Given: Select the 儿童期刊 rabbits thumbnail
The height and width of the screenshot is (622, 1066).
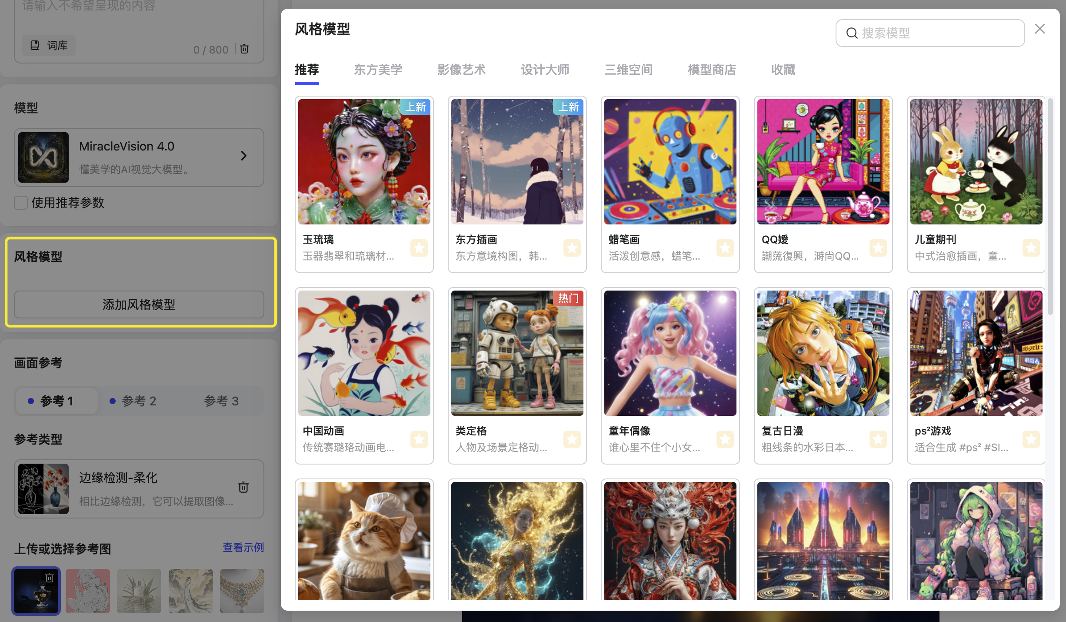Looking at the screenshot, I should click(976, 162).
